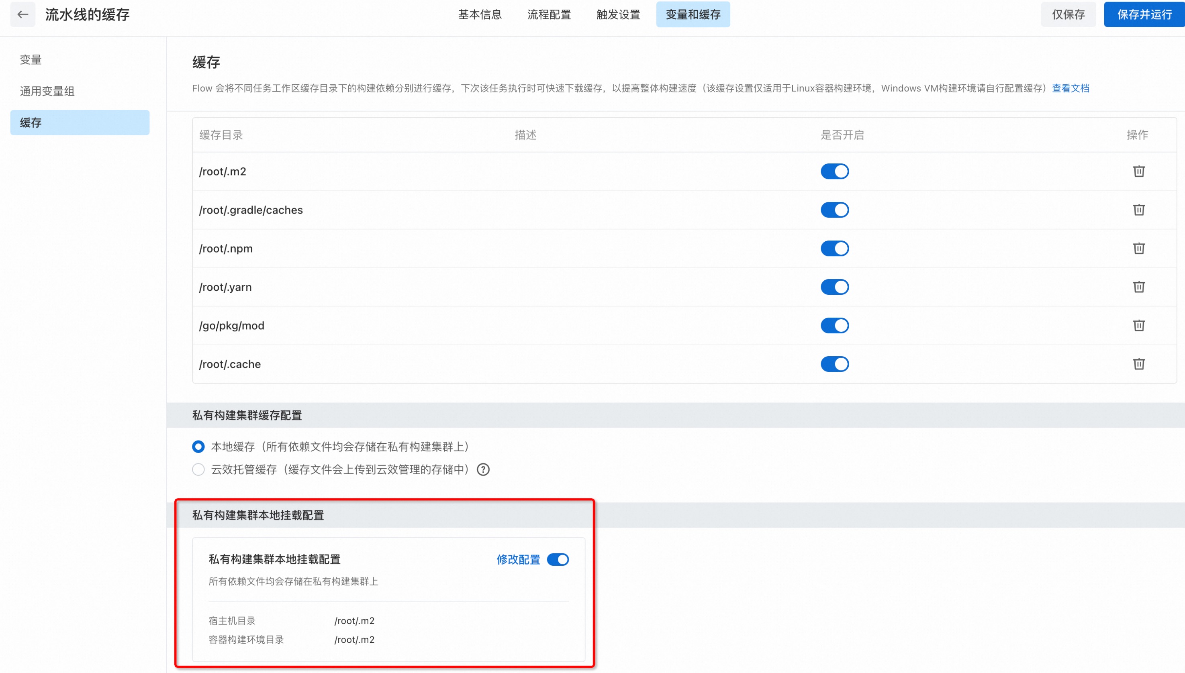Click the 流水线的缓存 pipeline title
The width and height of the screenshot is (1185, 673).
[x=88, y=15]
